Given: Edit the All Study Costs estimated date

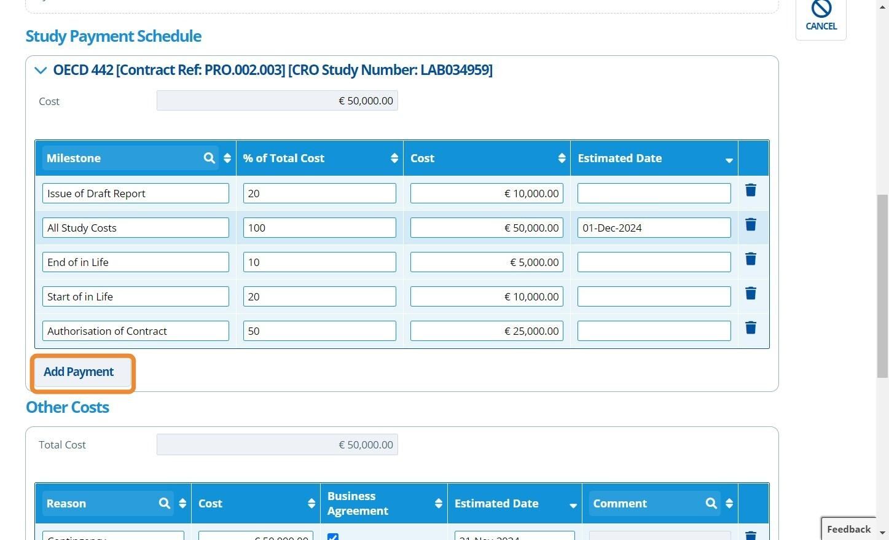Looking at the screenshot, I should (x=654, y=228).
